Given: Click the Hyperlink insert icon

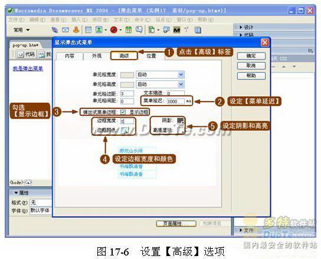Looking at the screenshot, I should point(54,30).
